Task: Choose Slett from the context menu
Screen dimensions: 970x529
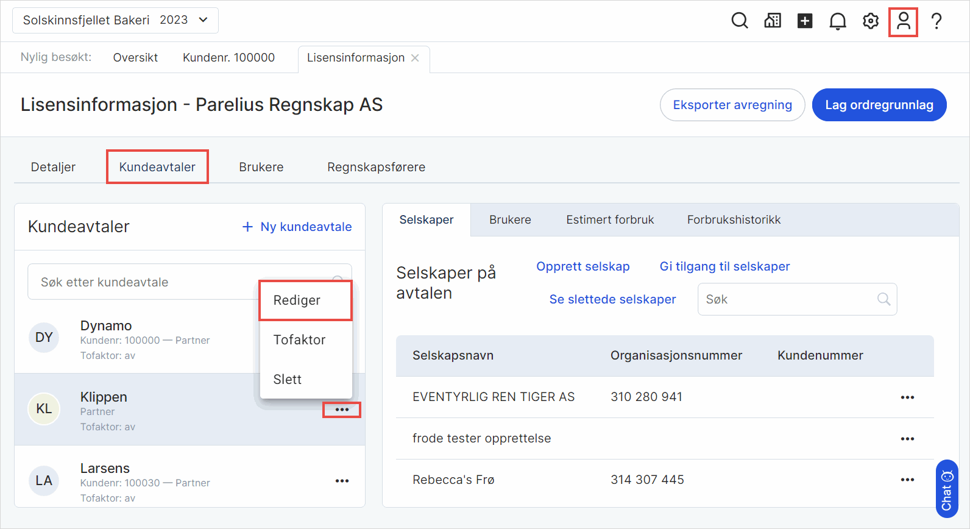Action: (x=288, y=380)
